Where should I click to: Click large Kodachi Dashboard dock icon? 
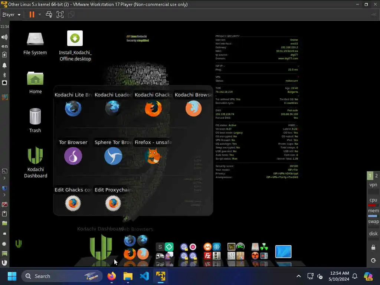point(101,247)
